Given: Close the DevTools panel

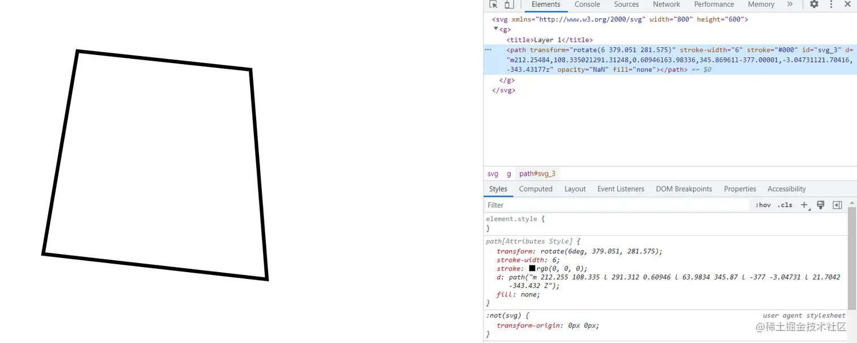Looking at the screenshot, I should [x=848, y=5].
